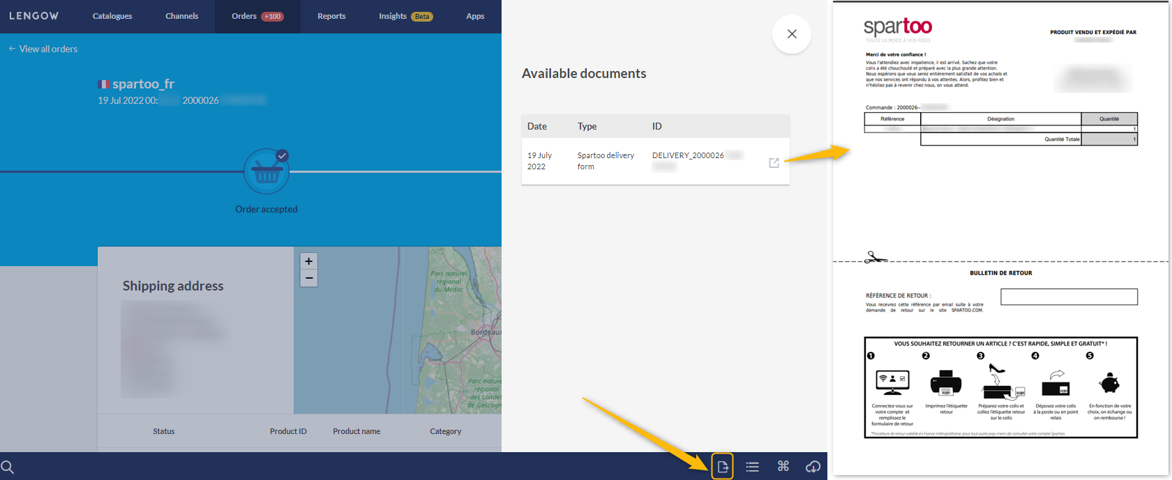Click the Lengow logo
This screenshot has height=480, width=1172.
click(33, 16)
